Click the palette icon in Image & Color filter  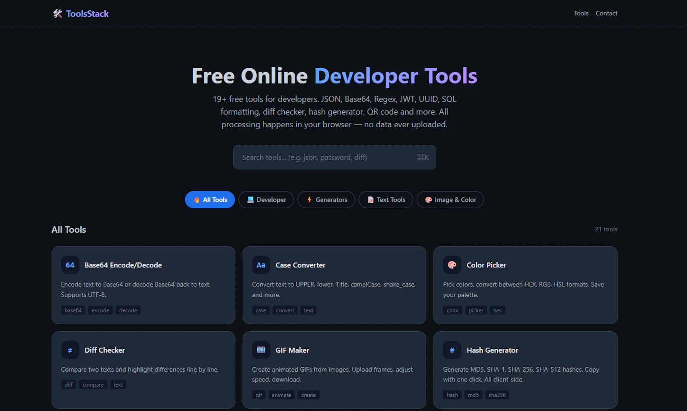(x=429, y=200)
